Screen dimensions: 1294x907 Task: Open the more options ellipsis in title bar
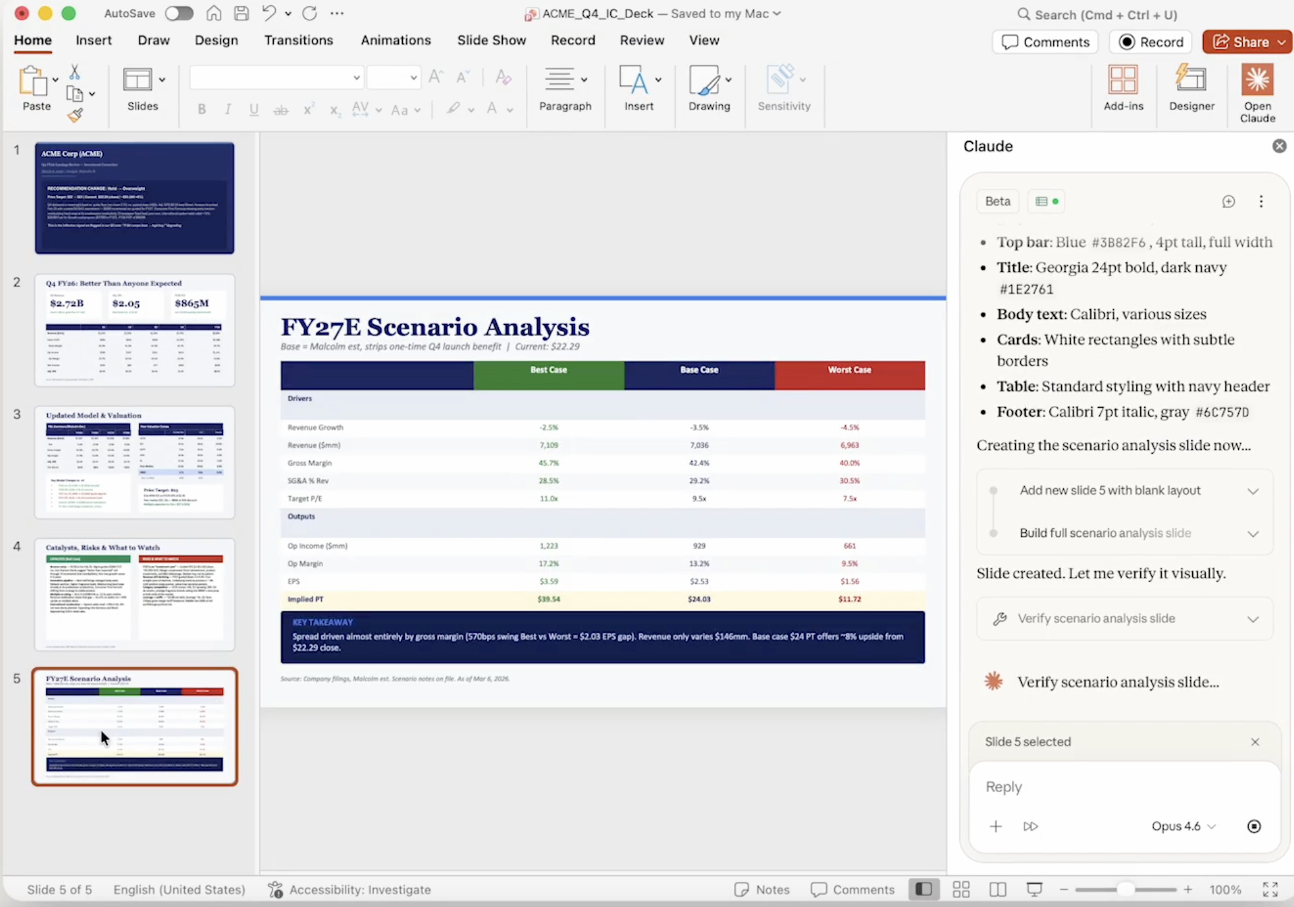337,13
